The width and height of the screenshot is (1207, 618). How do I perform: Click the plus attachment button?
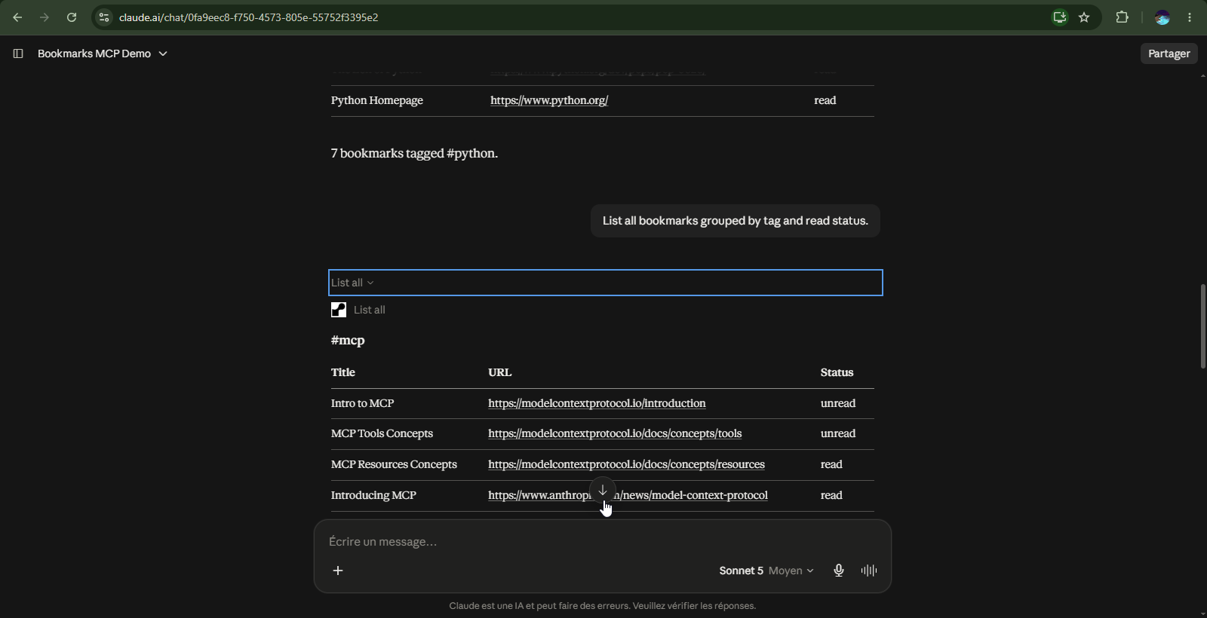click(338, 571)
